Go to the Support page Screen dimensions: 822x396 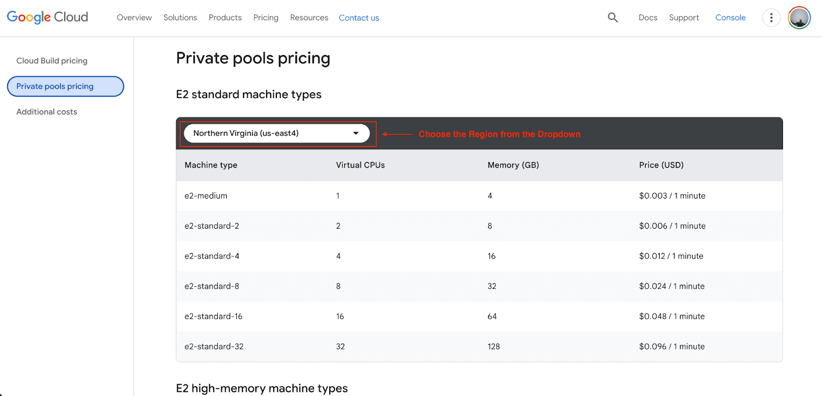click(684, 17)
